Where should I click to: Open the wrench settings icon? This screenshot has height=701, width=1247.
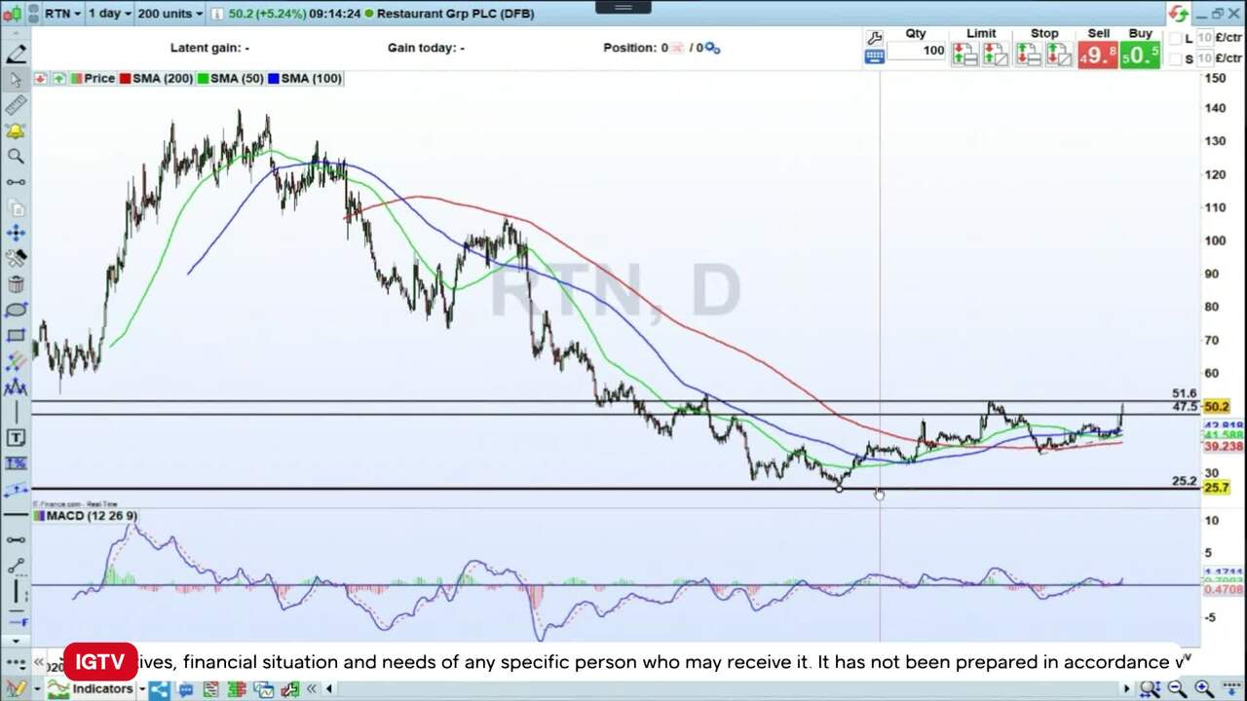[x=874, y=38]
